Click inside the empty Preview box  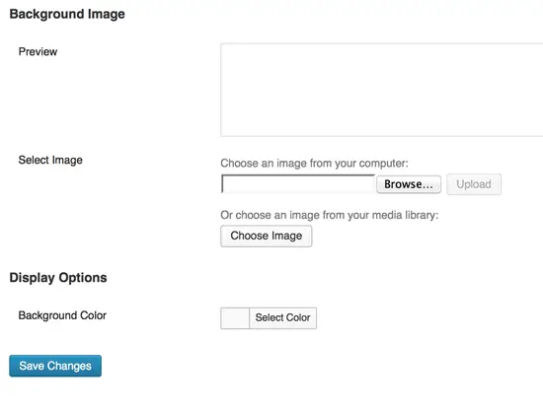[382, 90]
